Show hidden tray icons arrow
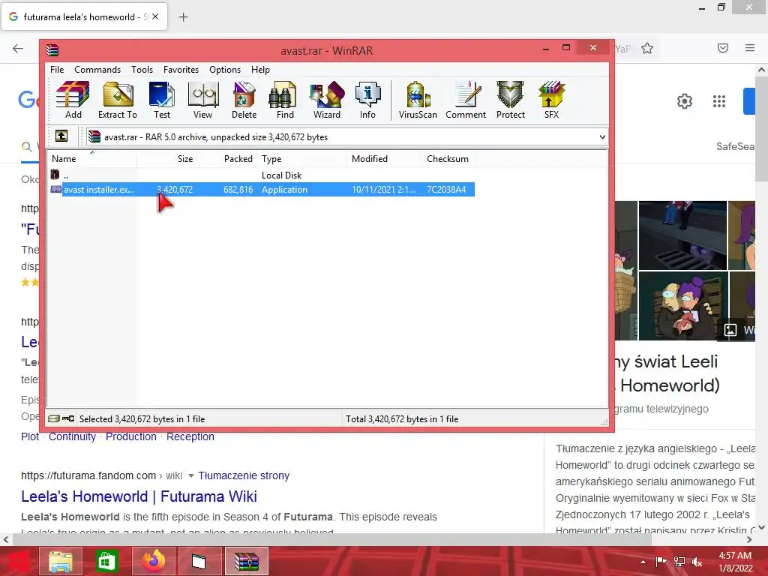Image resolution: width=768 pixels, height=576 pixels. [643, 562]
